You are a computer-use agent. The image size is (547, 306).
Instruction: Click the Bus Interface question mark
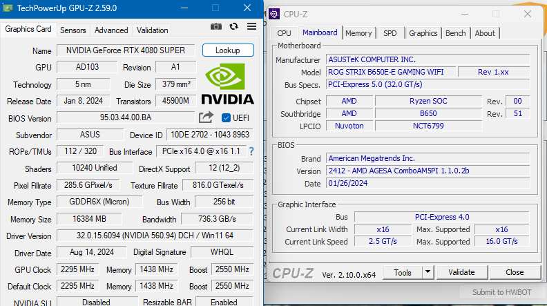coord(251,151)
